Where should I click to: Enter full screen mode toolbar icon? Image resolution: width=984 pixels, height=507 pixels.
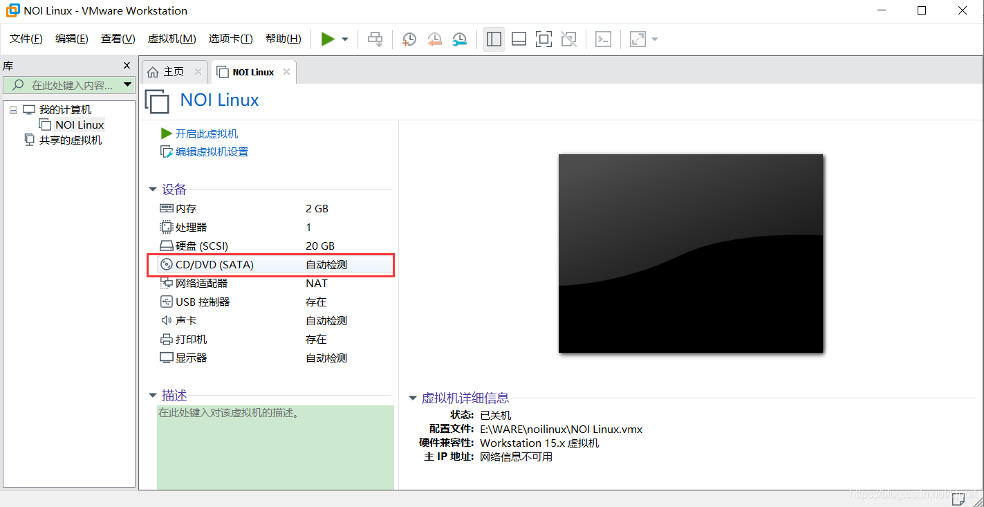tap(544, 39)
